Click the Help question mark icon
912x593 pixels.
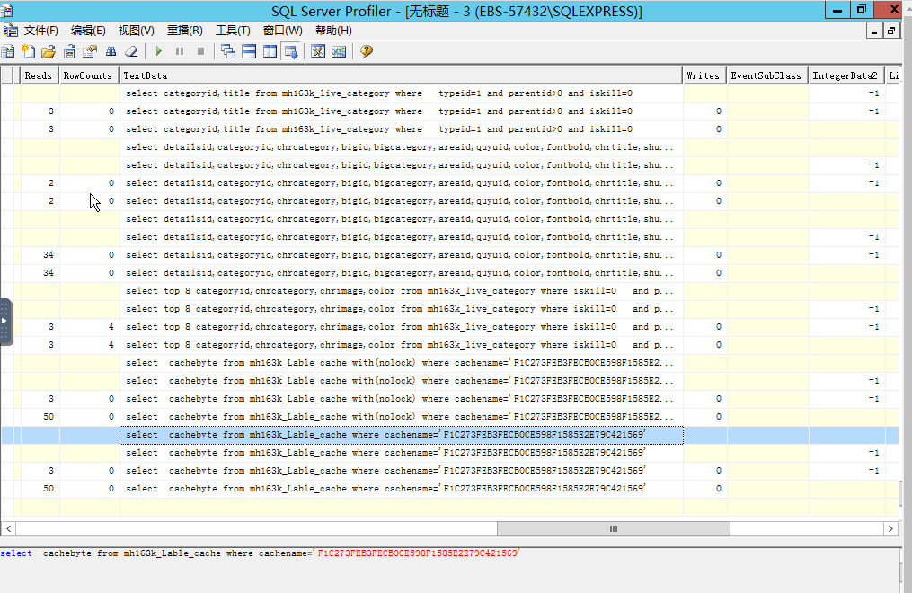tap(367, 51)
